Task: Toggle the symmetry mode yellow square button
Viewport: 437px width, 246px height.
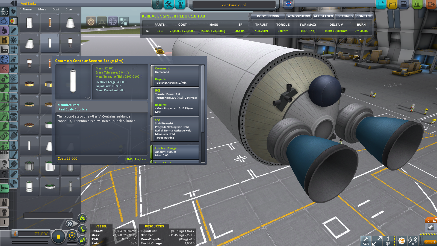Action: point(58,236)
